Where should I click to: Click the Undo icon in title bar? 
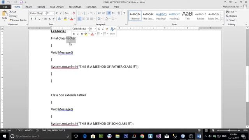pyautogui.click(x=9, y=2)
